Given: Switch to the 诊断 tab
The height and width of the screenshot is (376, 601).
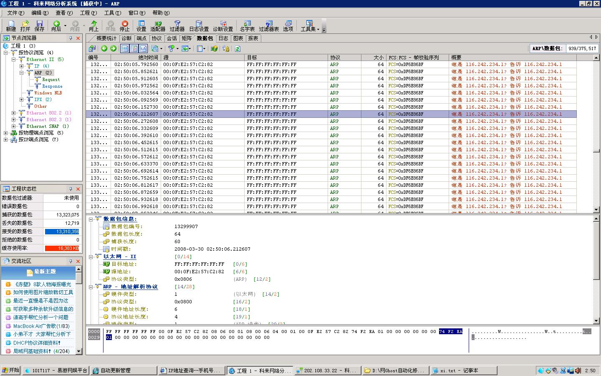Looking at the screenshot, I should click(x=126, y=38).
